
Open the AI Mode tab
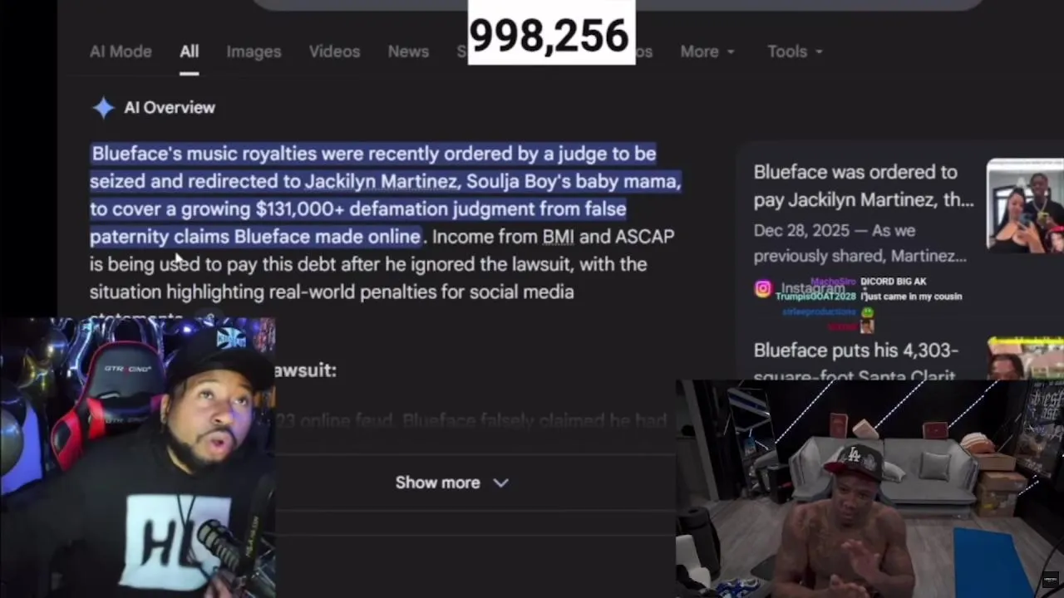point(121,51)
